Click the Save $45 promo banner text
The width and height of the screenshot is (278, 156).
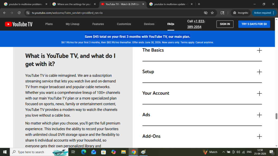137,37
